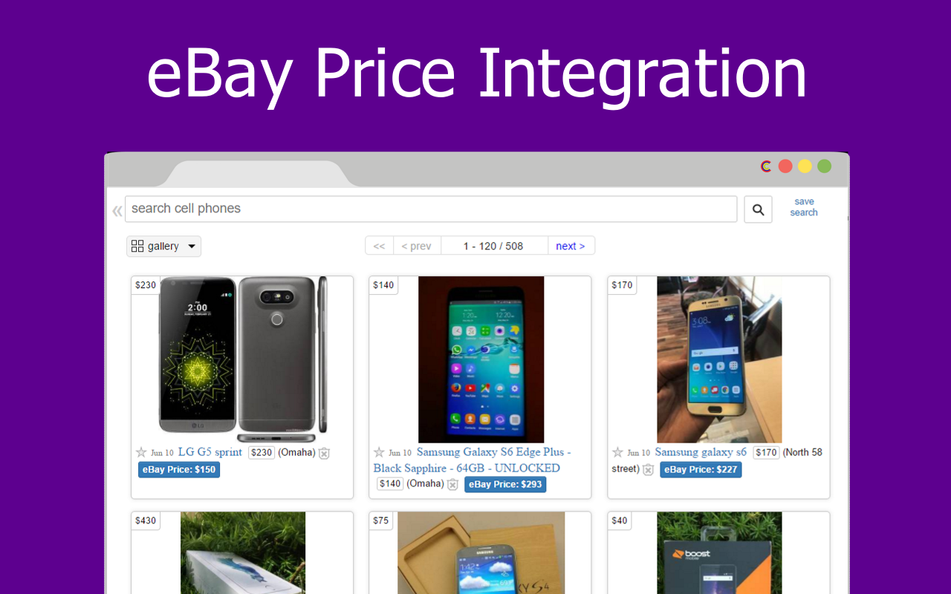951x594 pixels.
Task: Focus the search cell phones field
Action: [431, 209]
